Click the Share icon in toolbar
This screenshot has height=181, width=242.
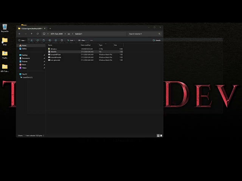(56, 40)
